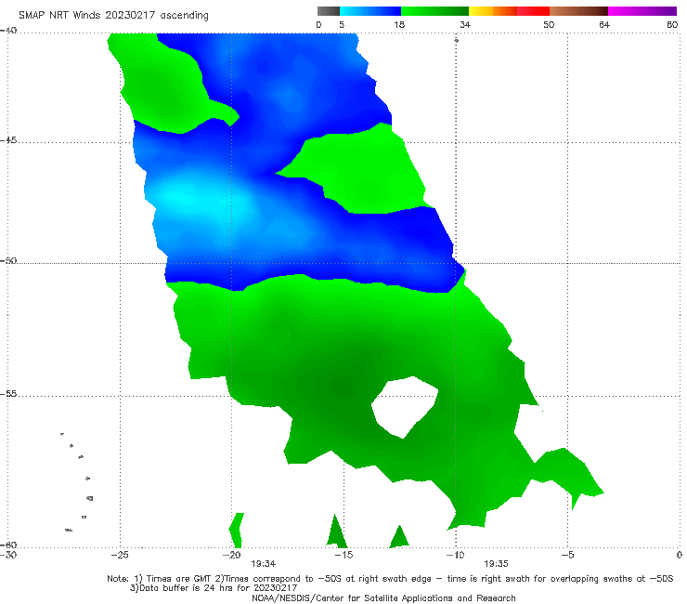Screen dimensions: 687x604
Task: Click the 'Times are GMT' note line
Action: tap(390, 579)
